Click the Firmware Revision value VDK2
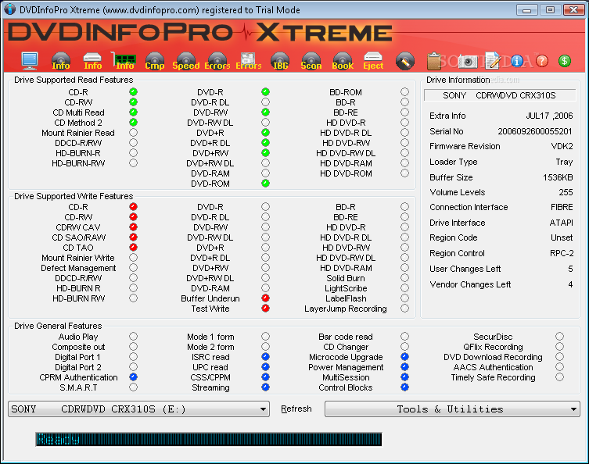The height and width of the screenshot is (464, 589). pos(562,146)
